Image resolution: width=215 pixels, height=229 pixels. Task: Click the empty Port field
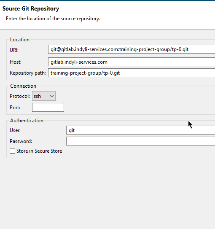coord(48,108)
